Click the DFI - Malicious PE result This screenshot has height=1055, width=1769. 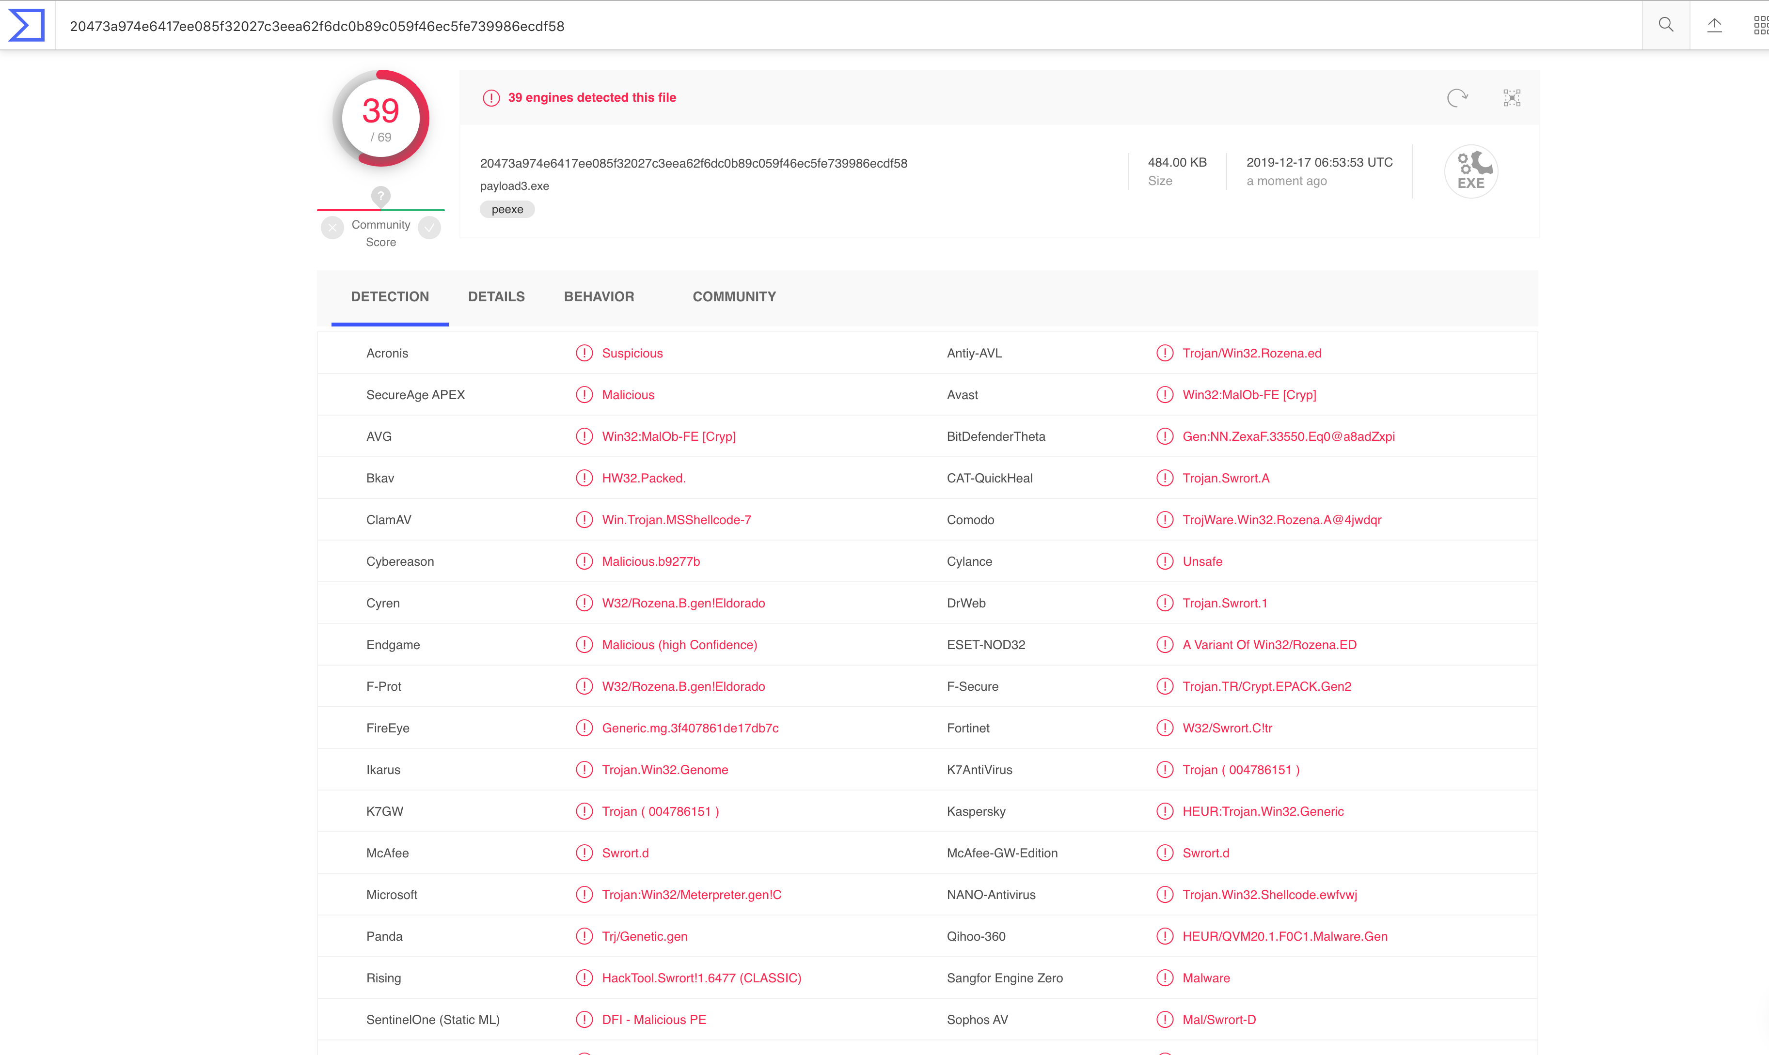click(x=654, y=1020)
